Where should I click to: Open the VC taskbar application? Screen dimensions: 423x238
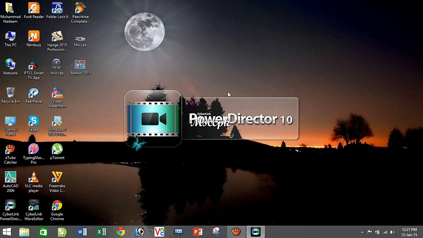click(159, 232)
